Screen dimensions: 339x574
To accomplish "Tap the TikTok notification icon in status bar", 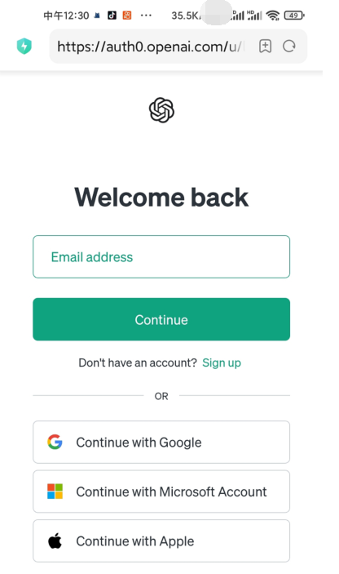I will tap(112, 16).
